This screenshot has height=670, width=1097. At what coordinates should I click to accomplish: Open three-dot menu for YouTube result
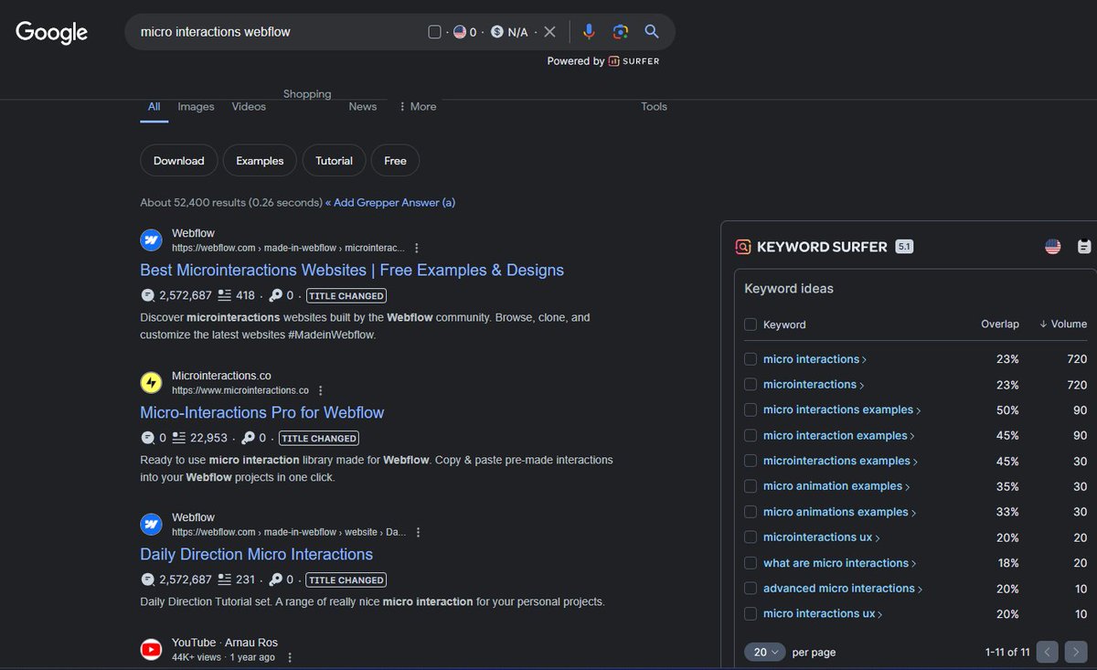point(291,657)
